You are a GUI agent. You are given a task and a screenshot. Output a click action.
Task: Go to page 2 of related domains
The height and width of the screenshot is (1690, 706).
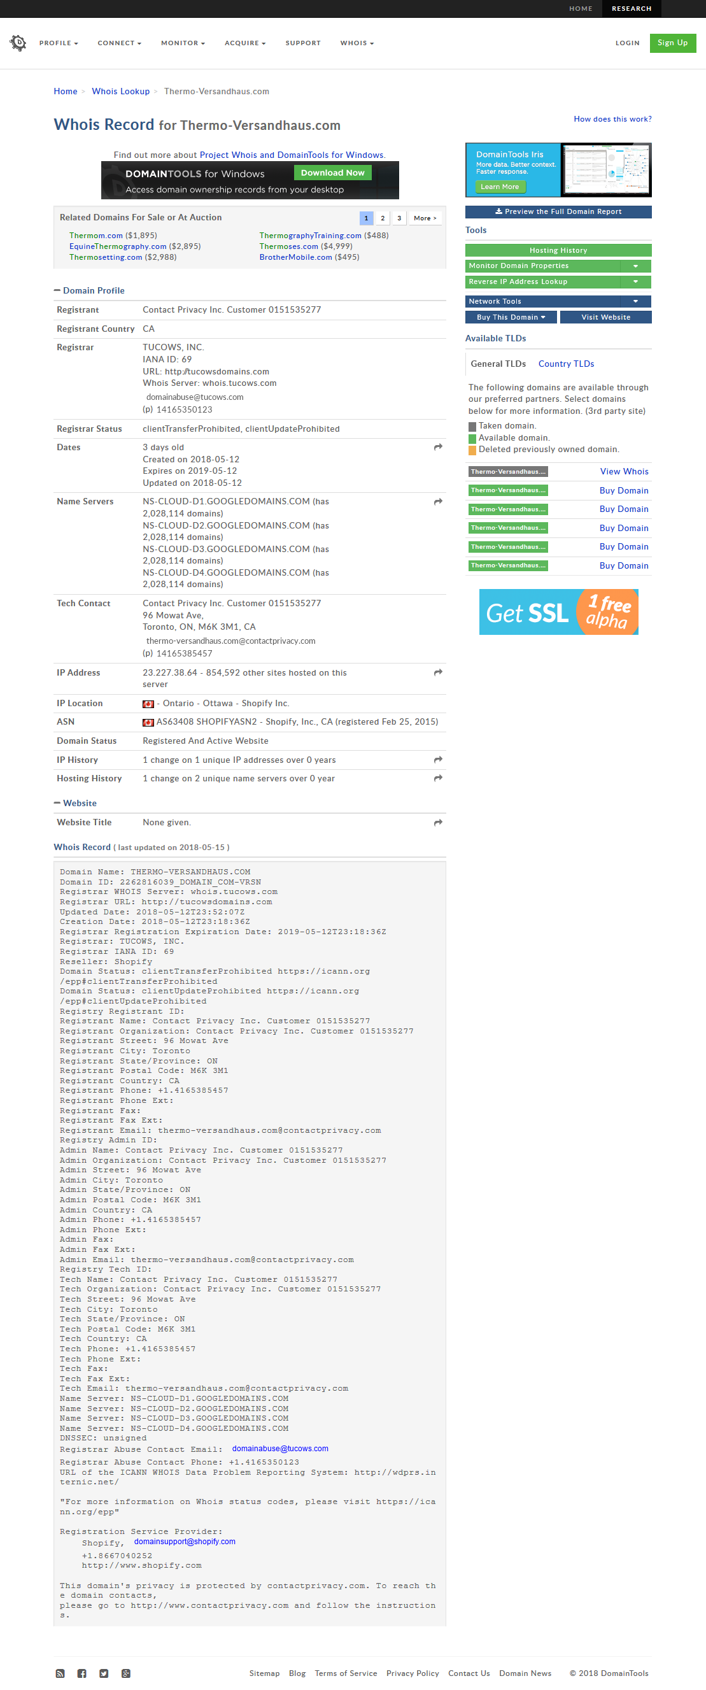(383, 218)
